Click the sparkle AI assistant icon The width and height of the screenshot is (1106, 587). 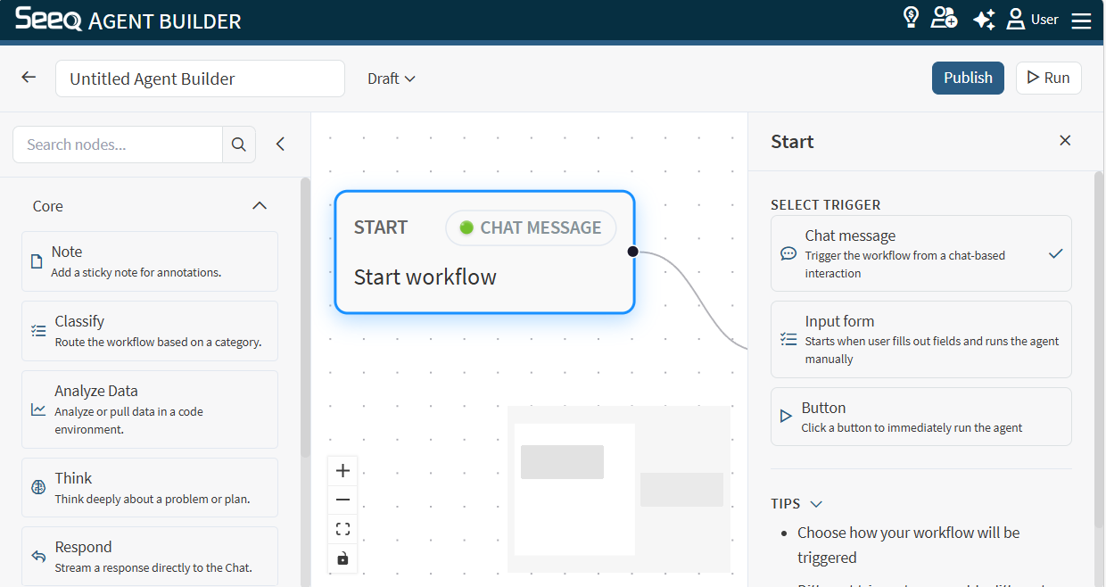[x=984, y=20]
